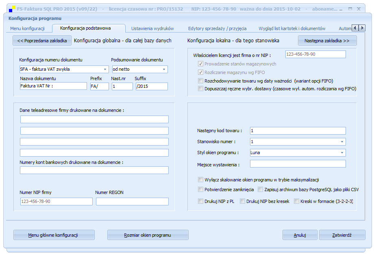374x255 pixels.
Task: Switch to Menu konfiguracji tab
Action: click(27, 28)
